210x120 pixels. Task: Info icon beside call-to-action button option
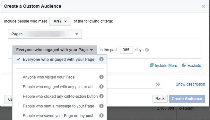click(x=101, y=96)
